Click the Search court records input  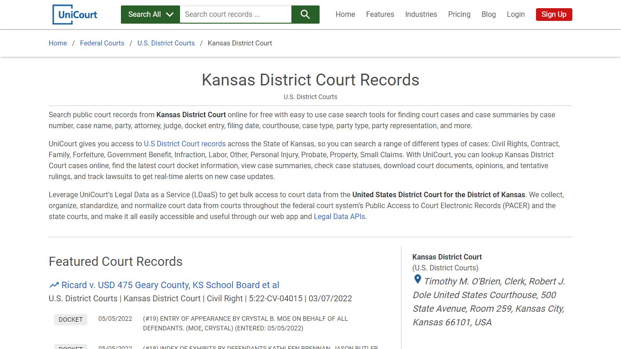click(235, 15)
